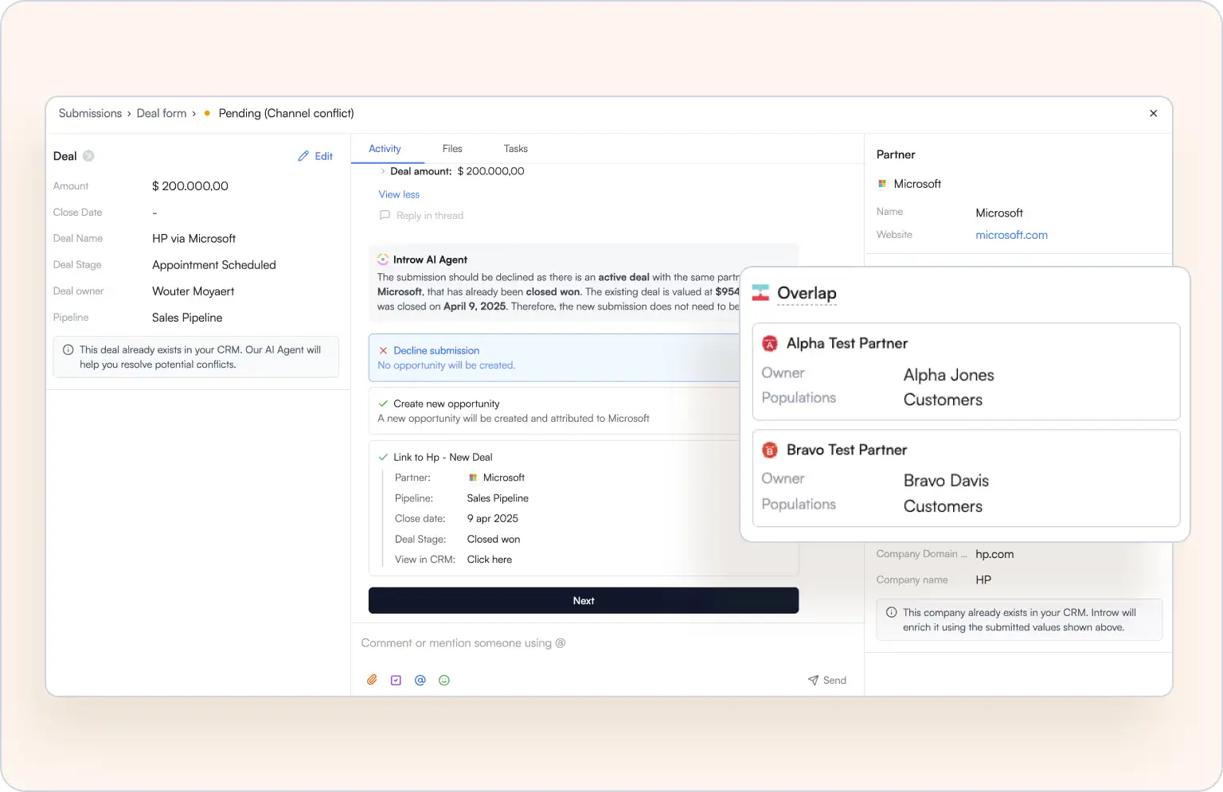Open the microsoft.com website link
Screen dimensions: 1223x792
(x=1011, y=235)
